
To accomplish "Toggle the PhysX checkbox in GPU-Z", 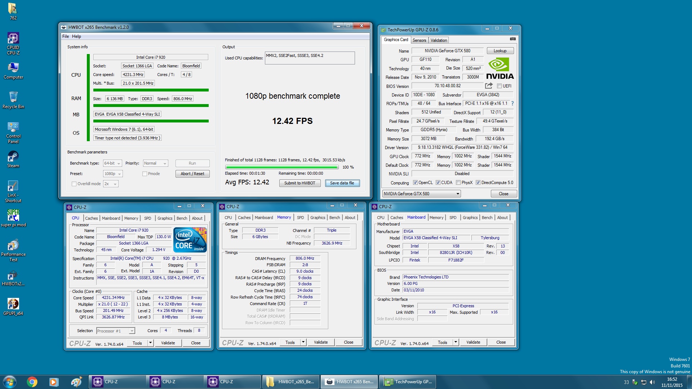I will pos(458,183).
